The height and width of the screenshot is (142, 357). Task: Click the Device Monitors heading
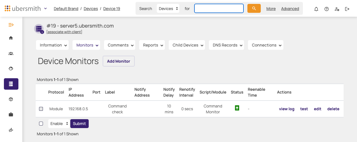[68, 61]
